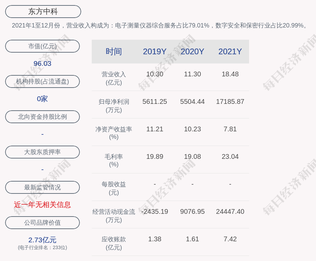316x261 pixels.
Task: Click the 营业收入(亿元) row label
Action: point(114,78)
